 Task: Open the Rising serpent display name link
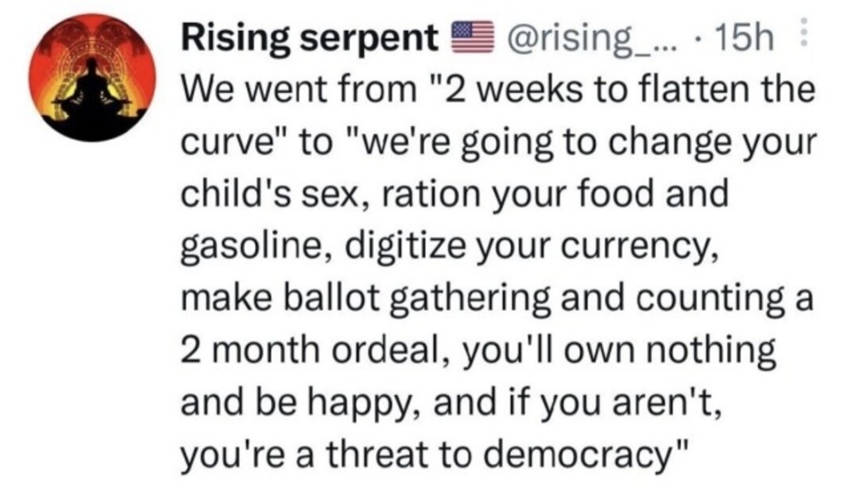coord(310,39)
